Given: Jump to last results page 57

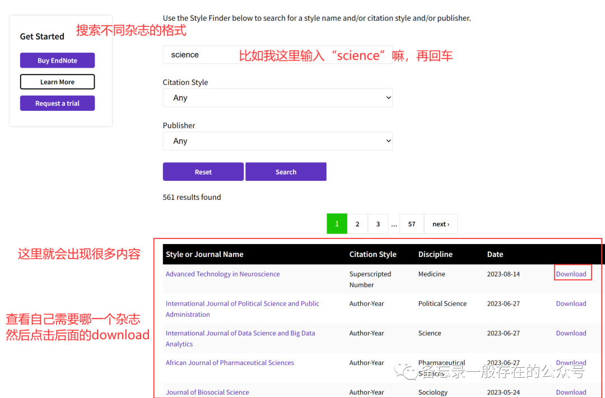Looking at the screenshot, I should coord(412,224).
